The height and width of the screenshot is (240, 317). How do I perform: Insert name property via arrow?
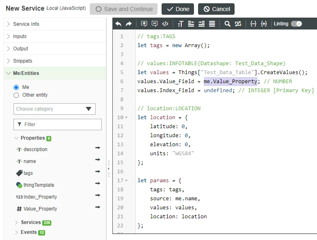coord(98,160)
